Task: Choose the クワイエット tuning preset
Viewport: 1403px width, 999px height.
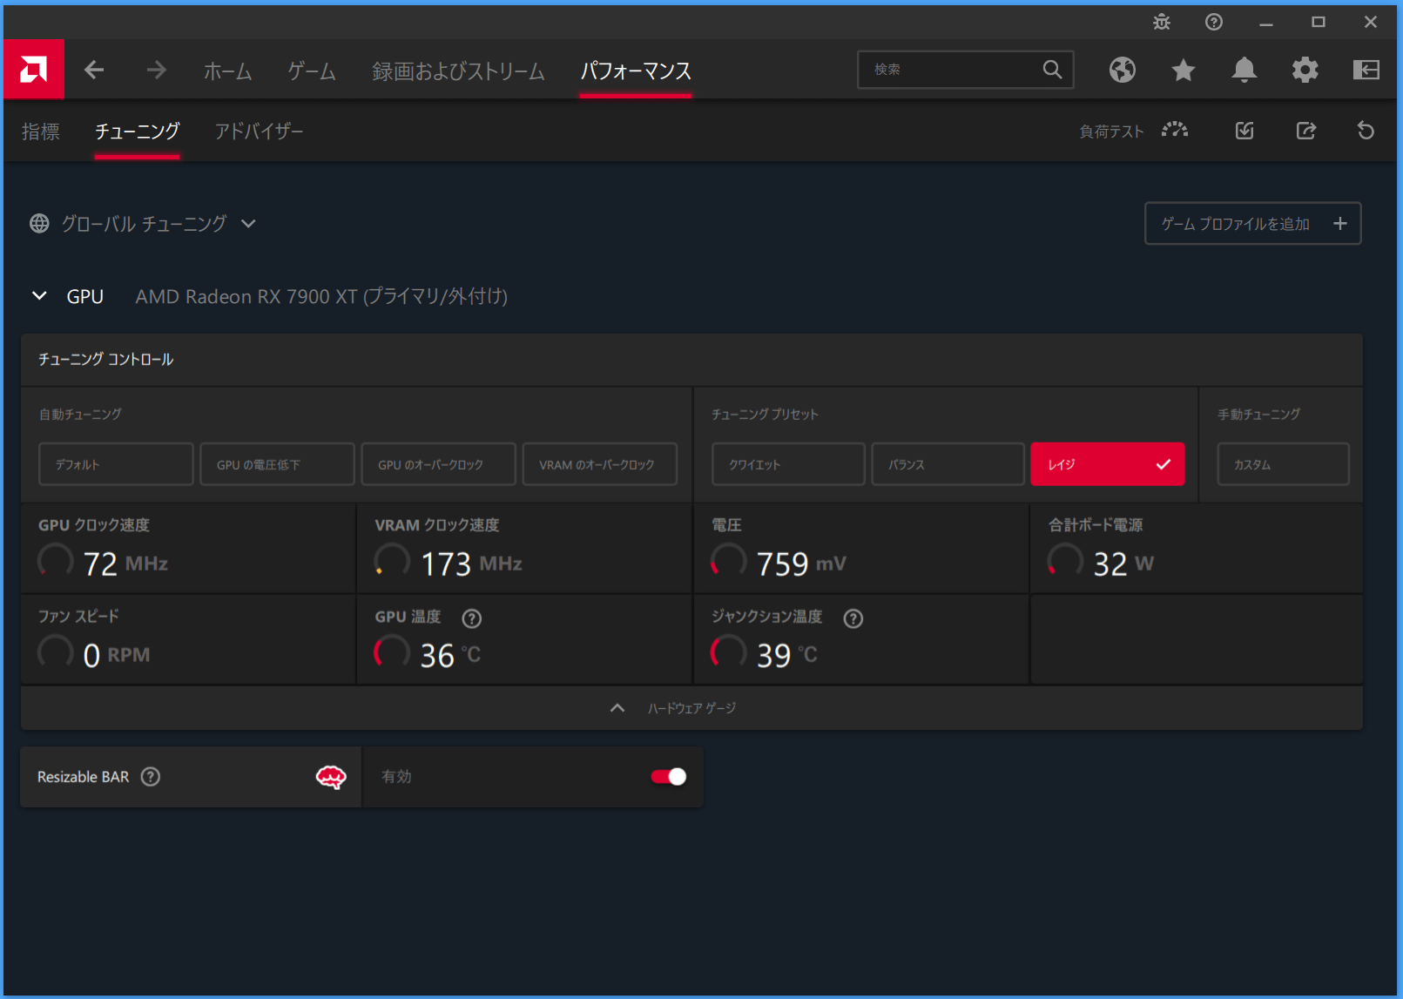Action: 788,464
